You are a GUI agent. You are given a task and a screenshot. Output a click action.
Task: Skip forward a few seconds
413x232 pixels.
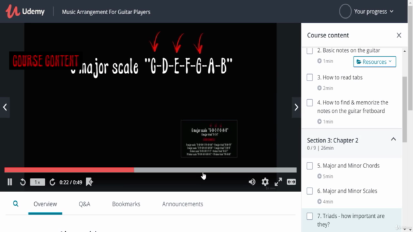tap(52, 182)
